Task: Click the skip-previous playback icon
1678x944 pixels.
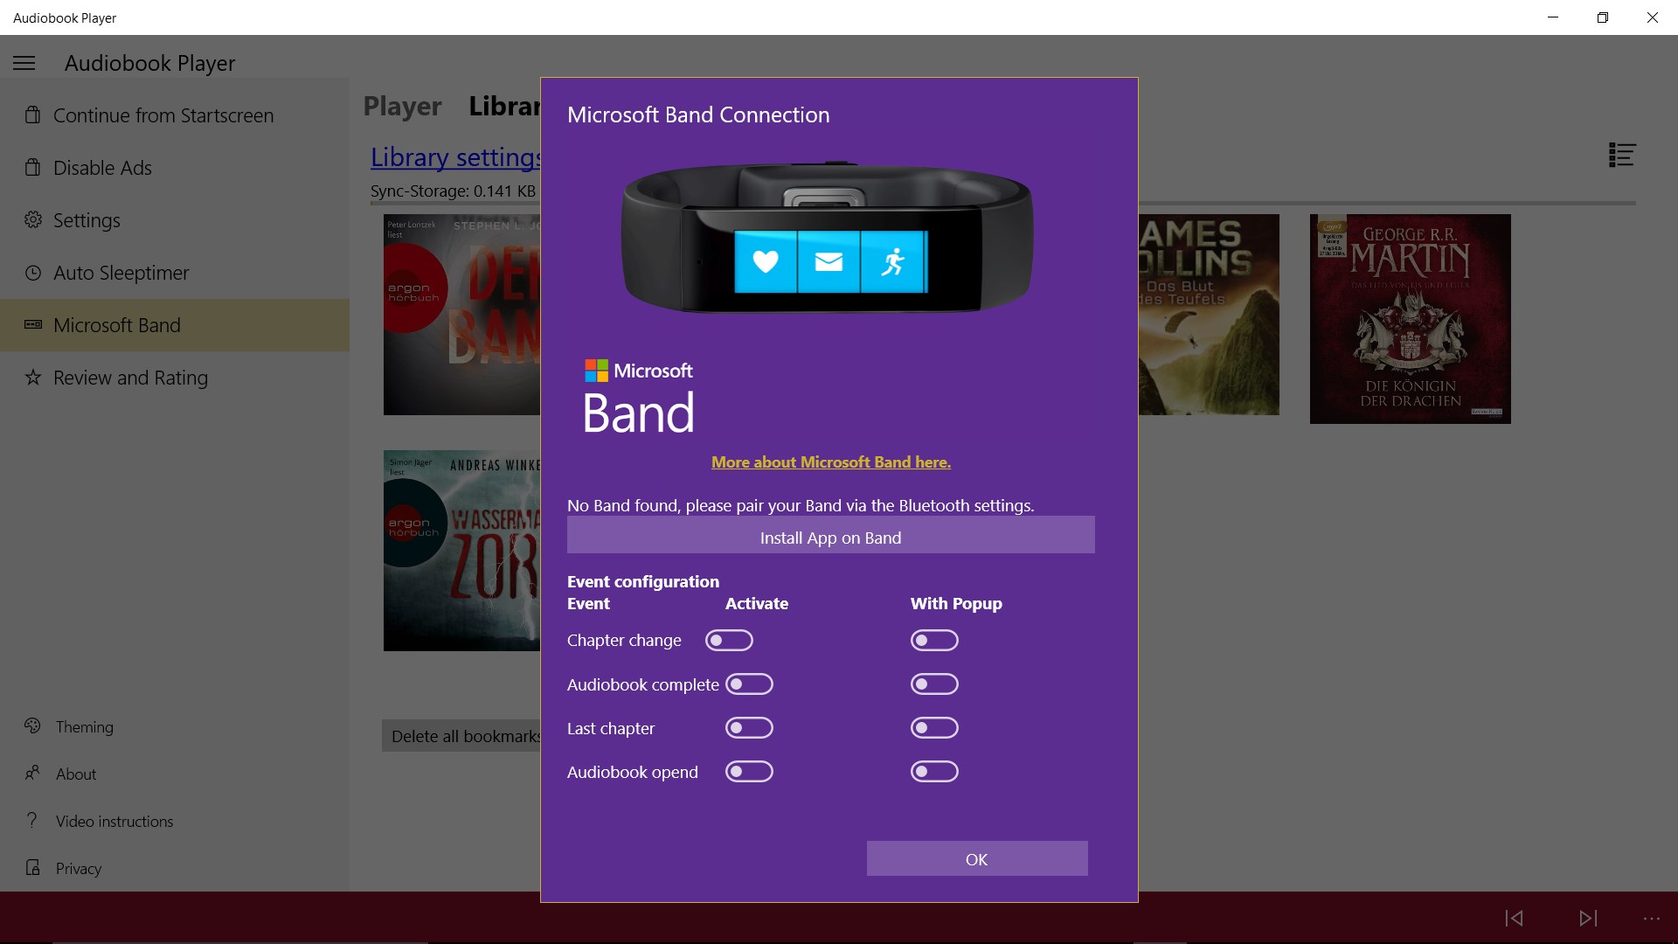Action: (1515, 919)
